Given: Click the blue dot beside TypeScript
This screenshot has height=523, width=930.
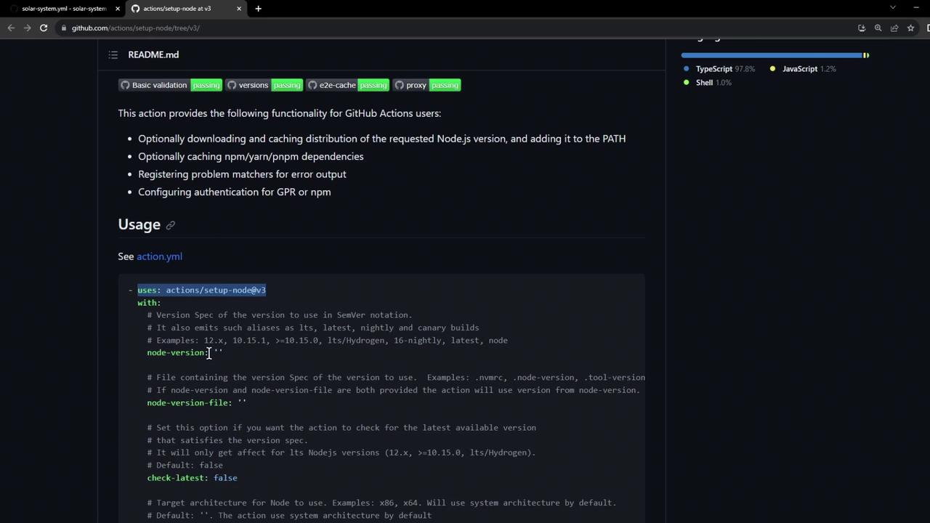Looking at the screenshot, I should [x=687, y=69].
